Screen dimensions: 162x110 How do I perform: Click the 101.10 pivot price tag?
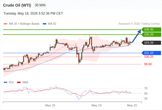pos(151,53)
